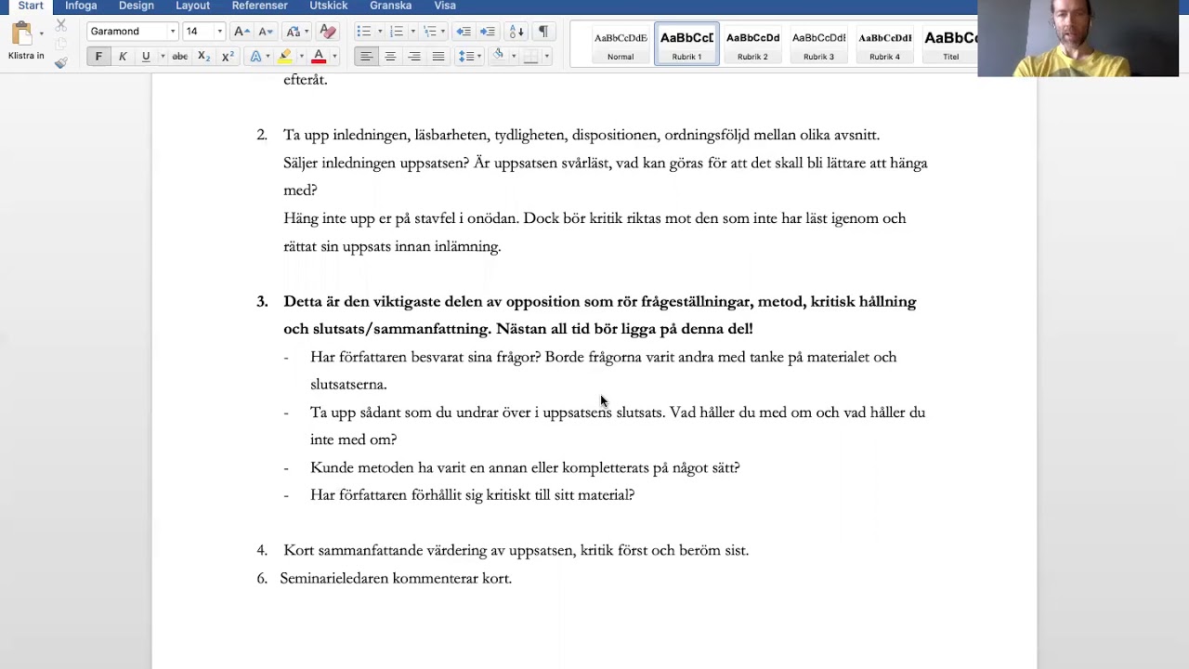
Task: Click the line spacing icon
Action: pyautogui.click(x=466, y=57)
